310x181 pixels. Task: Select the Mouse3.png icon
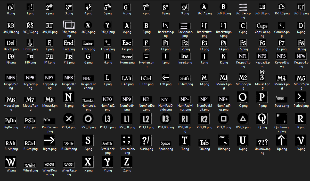[262, 75]
